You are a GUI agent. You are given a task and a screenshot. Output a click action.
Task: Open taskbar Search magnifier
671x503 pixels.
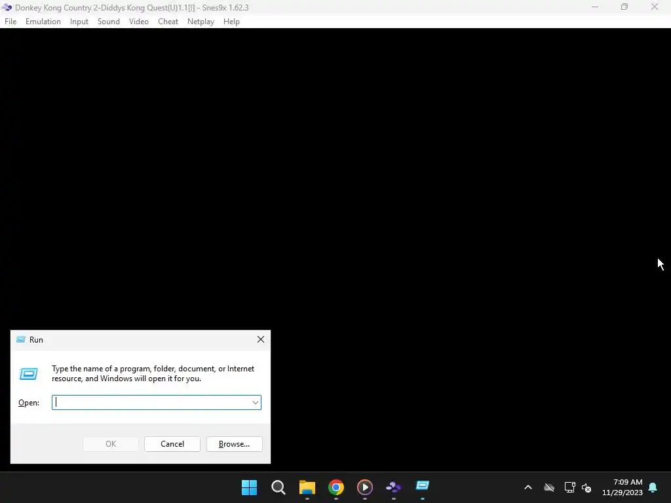pyautogui.click(x=278, y=487)
